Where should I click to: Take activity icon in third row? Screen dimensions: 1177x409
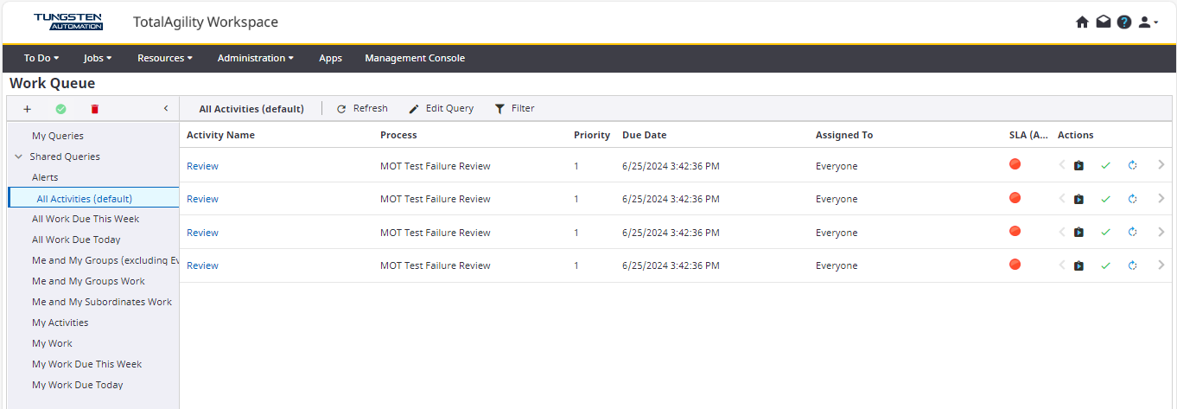(x=1078, y=233)
